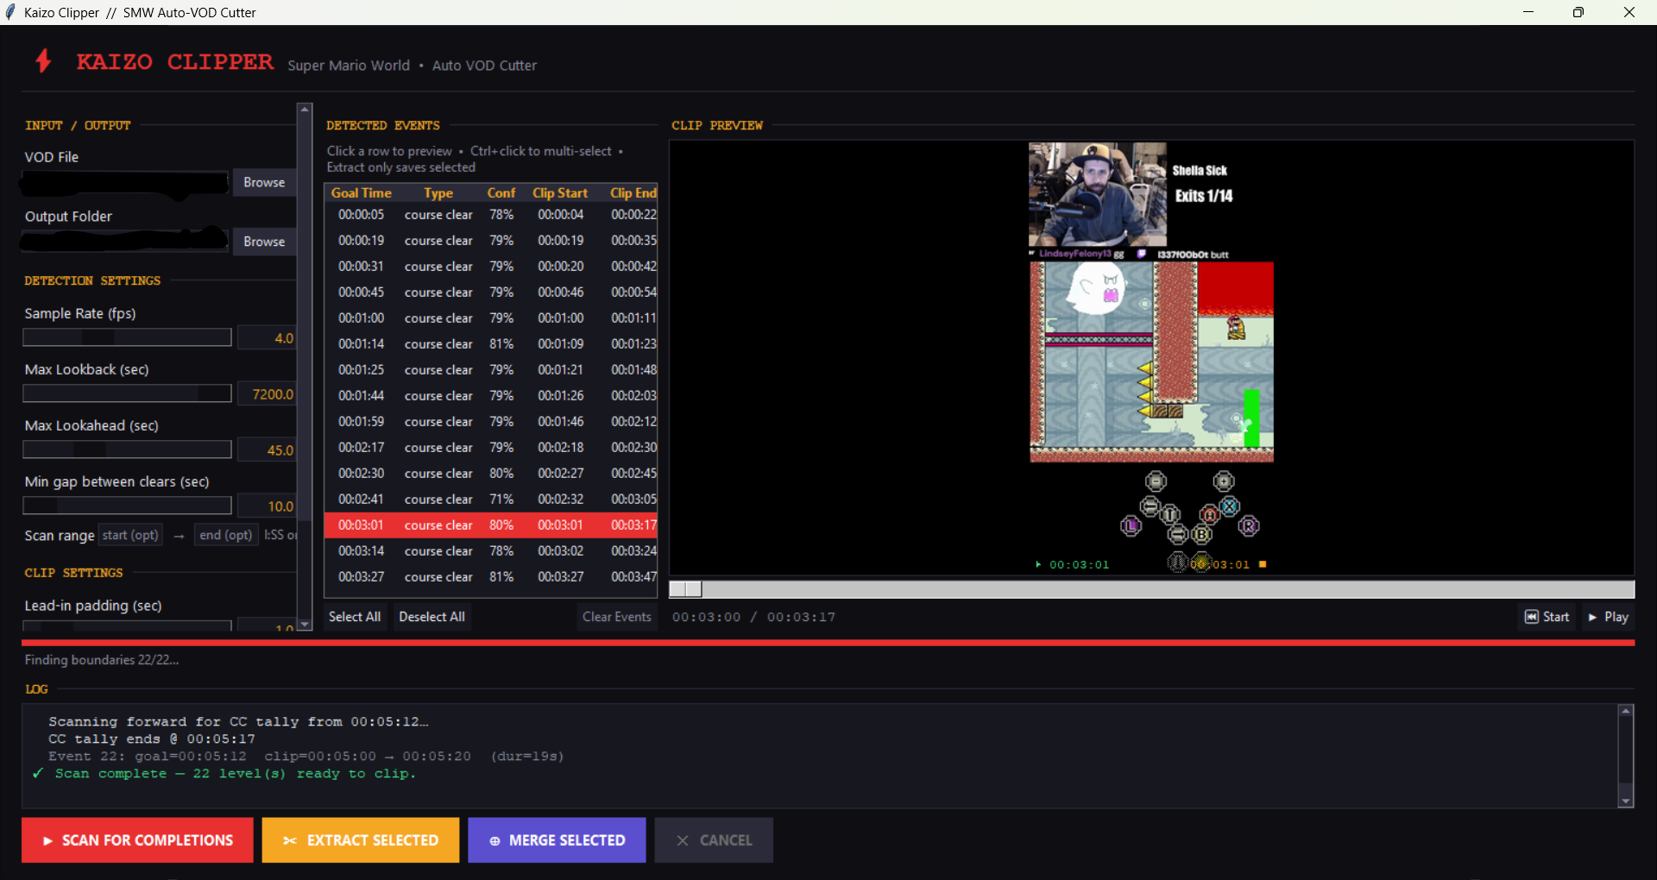Click the scissors icon on Extract Selected
Viewport: 1657px width, 880px height.
pyautogui.click(x=291, y=839)
